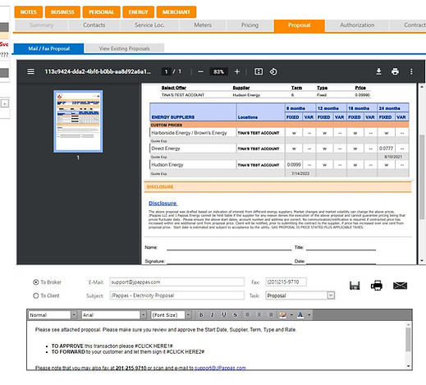Open the View Existing Proposals tab
The height and width of the screenshot is (385, 426).
click(x=124, y=48)
